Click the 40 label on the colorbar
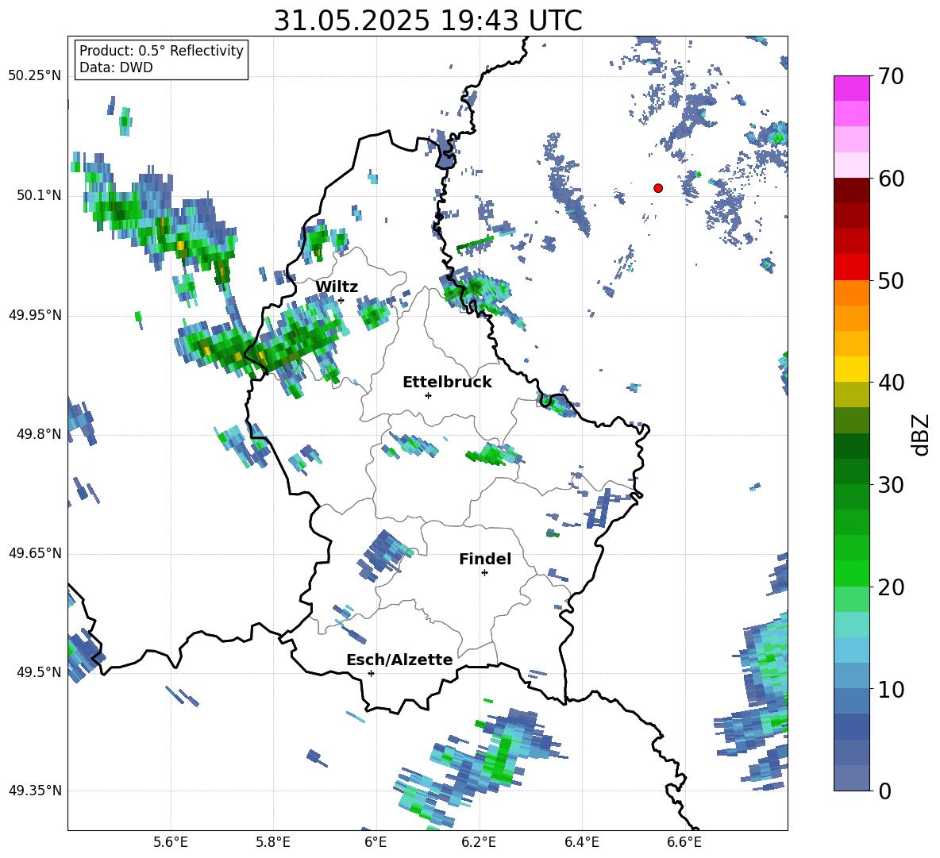The width and height of the screenshot is (940, 858). coord(890,383)
